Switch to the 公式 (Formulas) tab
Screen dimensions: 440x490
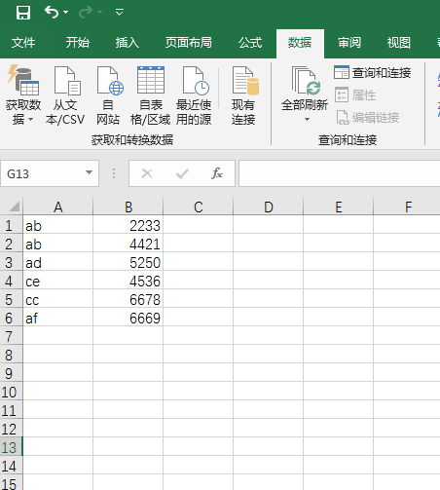[250, 43]
